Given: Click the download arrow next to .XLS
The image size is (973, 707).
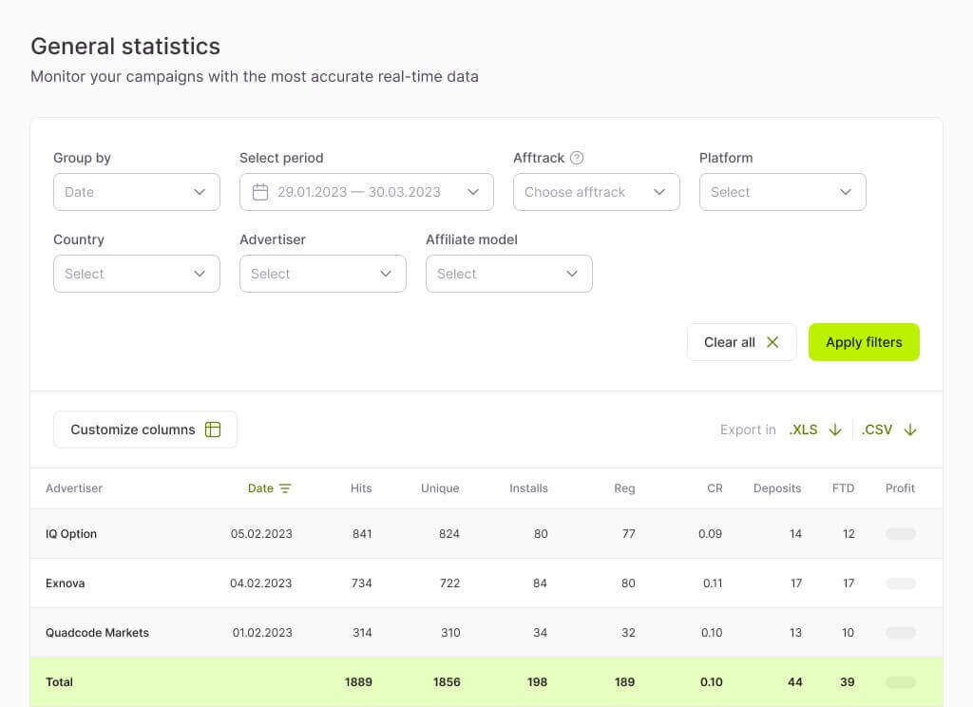Looking at the screenshot, I should (835, 430).
